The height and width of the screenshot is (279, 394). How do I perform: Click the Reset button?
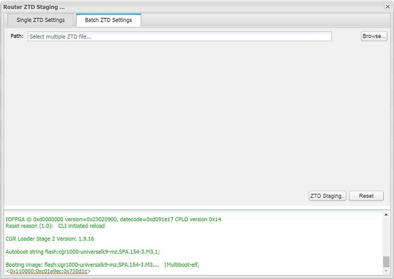pos(366,196)
